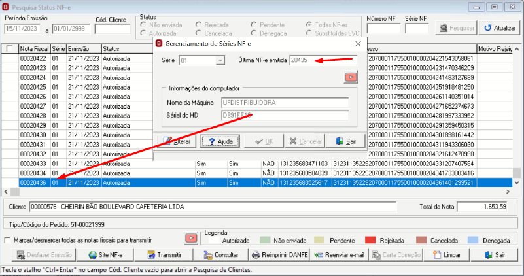Click the Denegada blue legend swatch

point(473,240)
